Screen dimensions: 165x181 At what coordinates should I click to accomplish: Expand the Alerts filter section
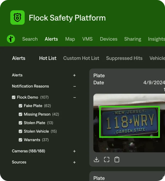(x=75, y=75)
